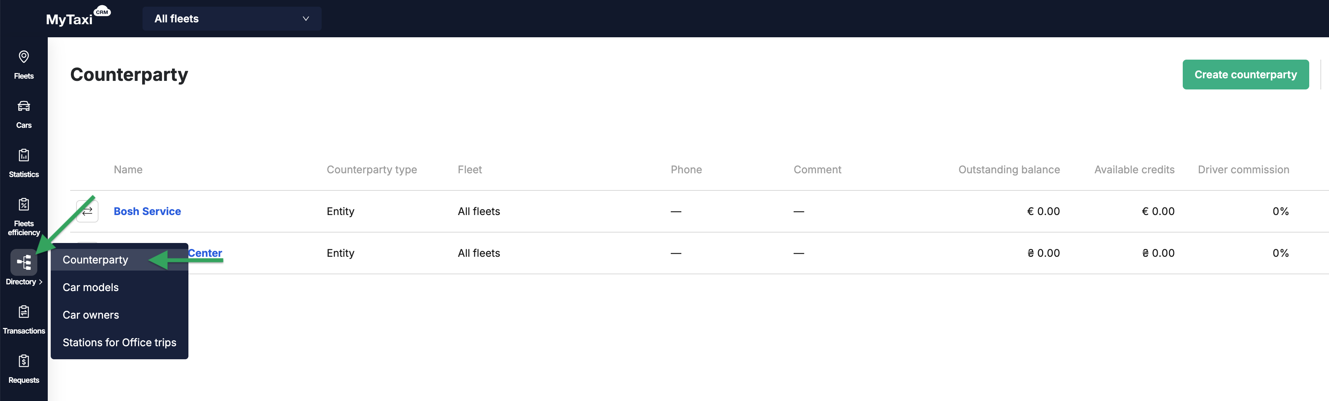
Task: Select Car models in the Directory menu
Action: tap(91, 288)
